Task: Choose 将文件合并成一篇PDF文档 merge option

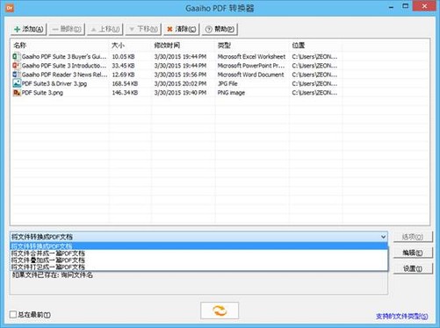Action: pyautogui.click(x=199, y=253)
